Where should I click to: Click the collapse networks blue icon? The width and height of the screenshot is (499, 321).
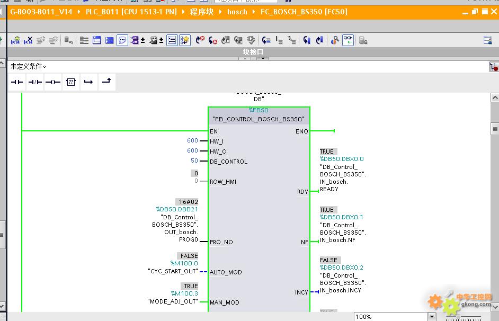point(110,40)
